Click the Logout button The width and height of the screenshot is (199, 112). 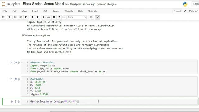[195, 4]
